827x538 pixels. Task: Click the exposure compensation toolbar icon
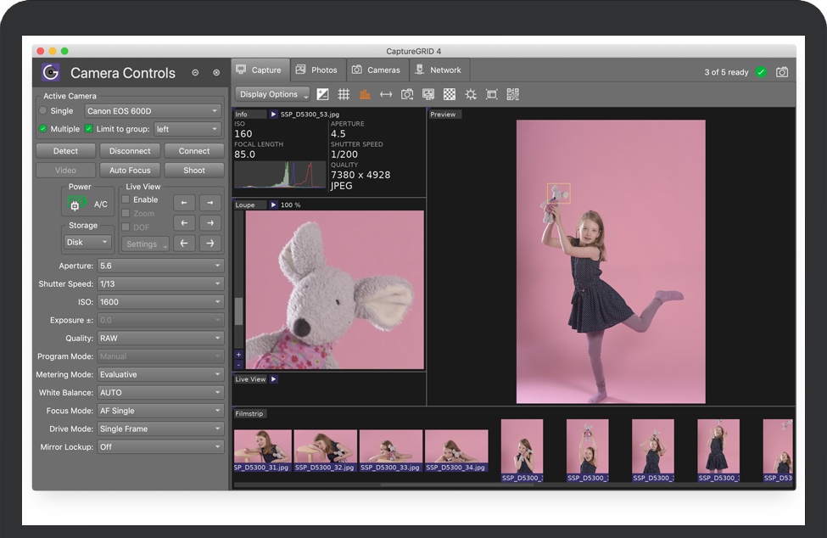323,94
